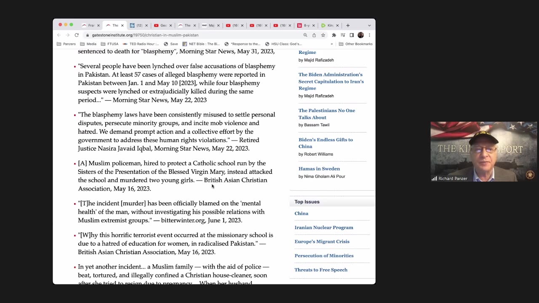This screenshot has height=303, width=539.
Task: Open the Other Bookmarks folder
Action: [356, 44]
